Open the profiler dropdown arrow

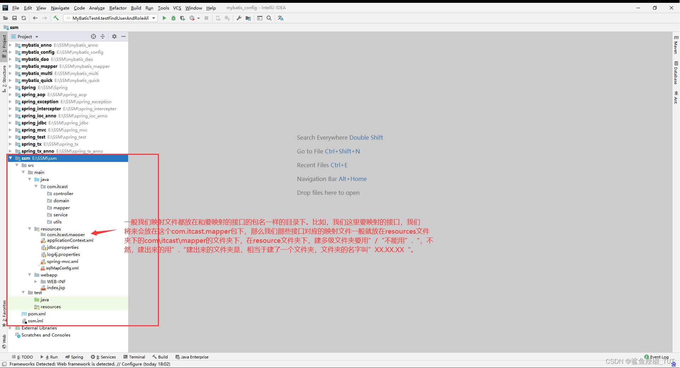point(199,18)
